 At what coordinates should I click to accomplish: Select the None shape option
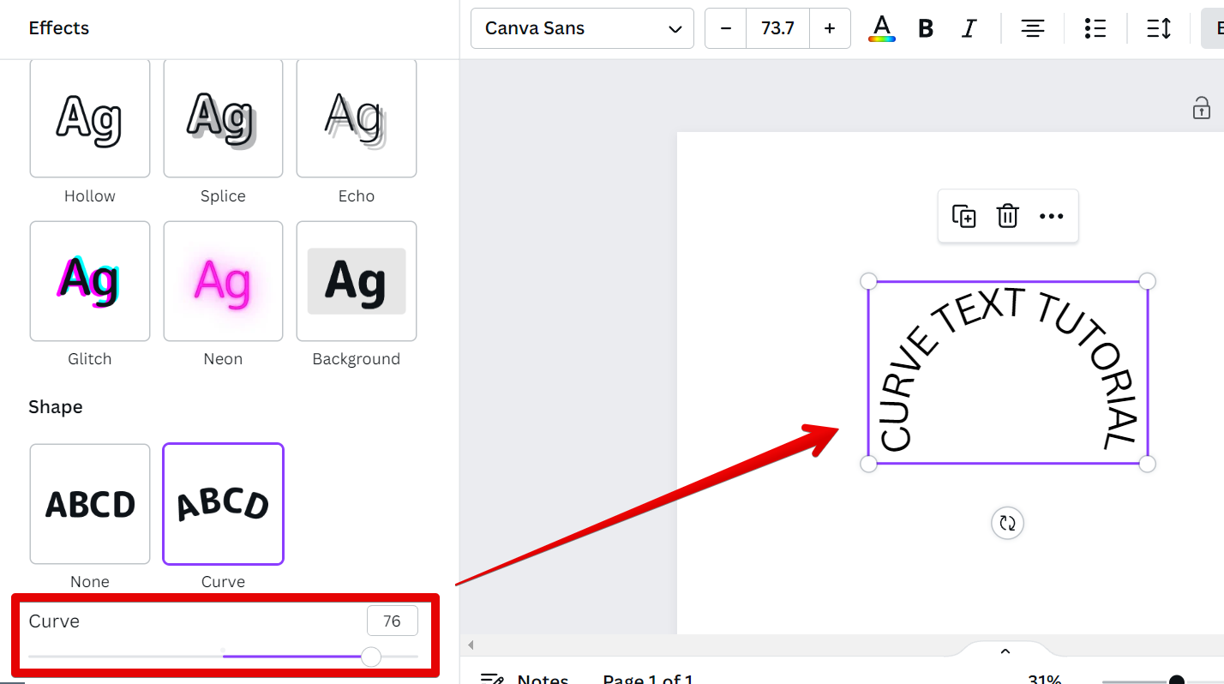90,504
